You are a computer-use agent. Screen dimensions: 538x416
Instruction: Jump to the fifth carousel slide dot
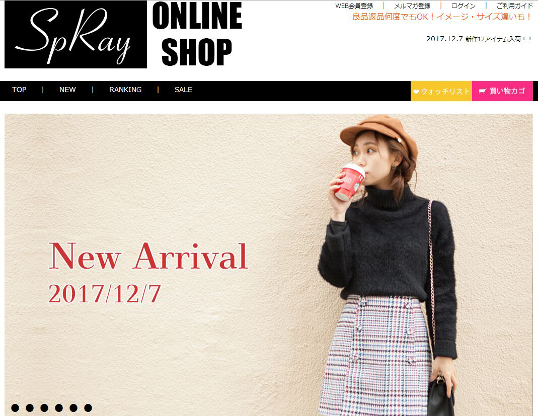73,408
